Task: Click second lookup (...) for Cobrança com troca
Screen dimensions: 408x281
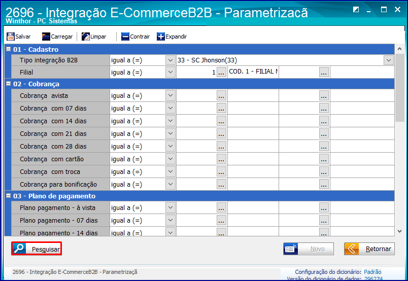Action: [x=324, y=172]
